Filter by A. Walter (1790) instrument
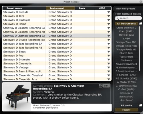 click(126, 82)
